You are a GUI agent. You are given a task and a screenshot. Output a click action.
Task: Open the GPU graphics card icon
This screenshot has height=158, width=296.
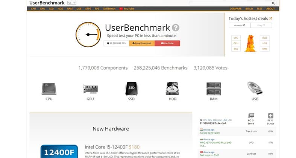pyautogui.click(x=90, y=89)
